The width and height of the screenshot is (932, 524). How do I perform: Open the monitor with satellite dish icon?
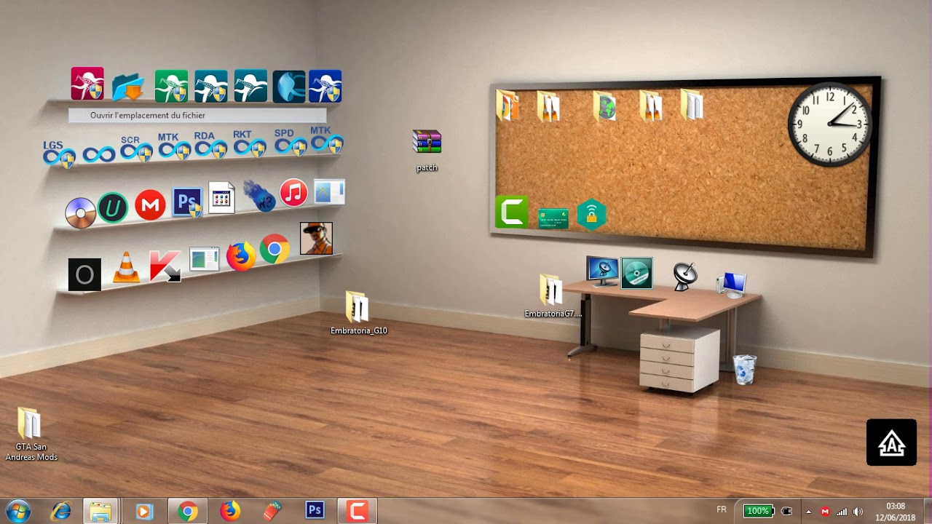(x=602, y=271)
